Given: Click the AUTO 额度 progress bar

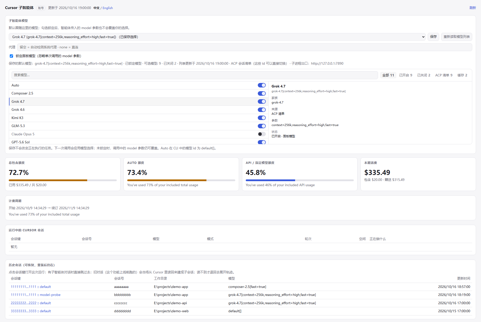Looking at the screenshot, I should click(181, 180).
